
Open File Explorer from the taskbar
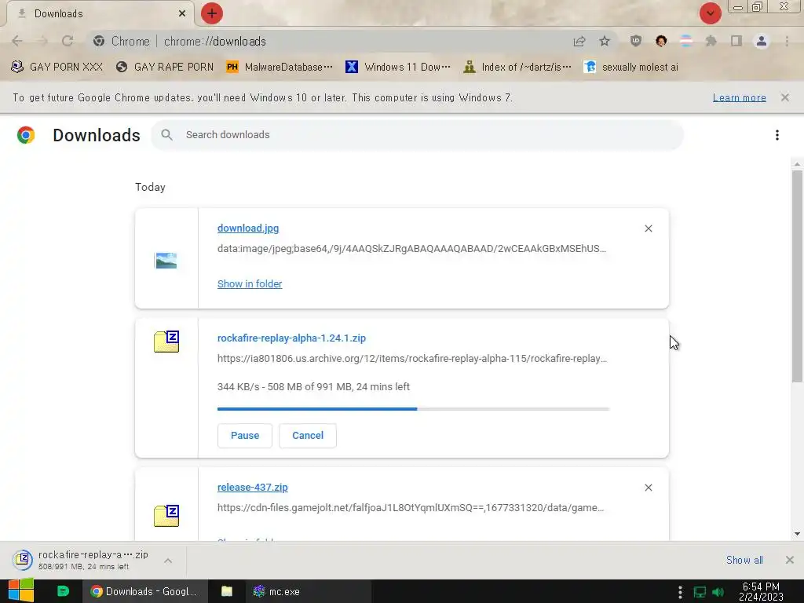tap(227, 591)
